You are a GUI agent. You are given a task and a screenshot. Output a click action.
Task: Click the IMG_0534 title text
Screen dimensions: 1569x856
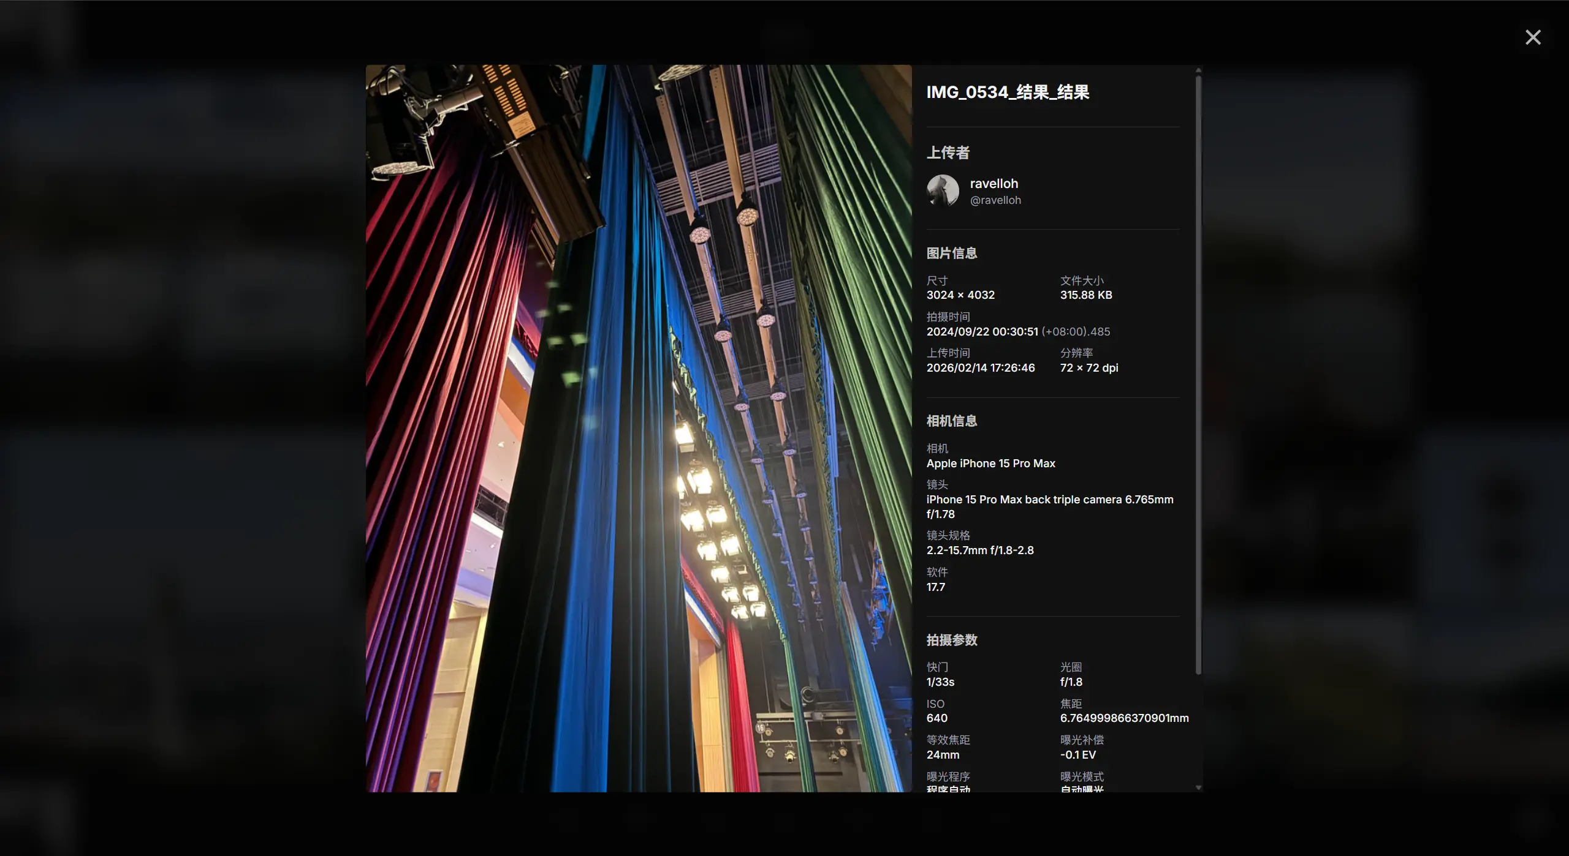coord(1008,92)
